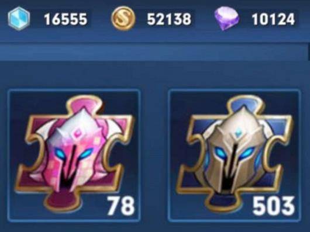The height and width of the screenshot is (232, 310).
Task: Open the pink fragment item card
Action: [74, 155]
